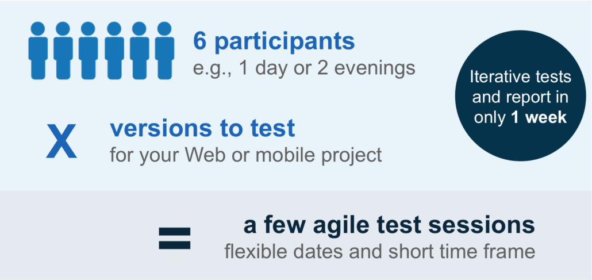This screenshot has width=592, height=280.
Task: Click the fourth participant figure icon
Action: pos(114,51)
